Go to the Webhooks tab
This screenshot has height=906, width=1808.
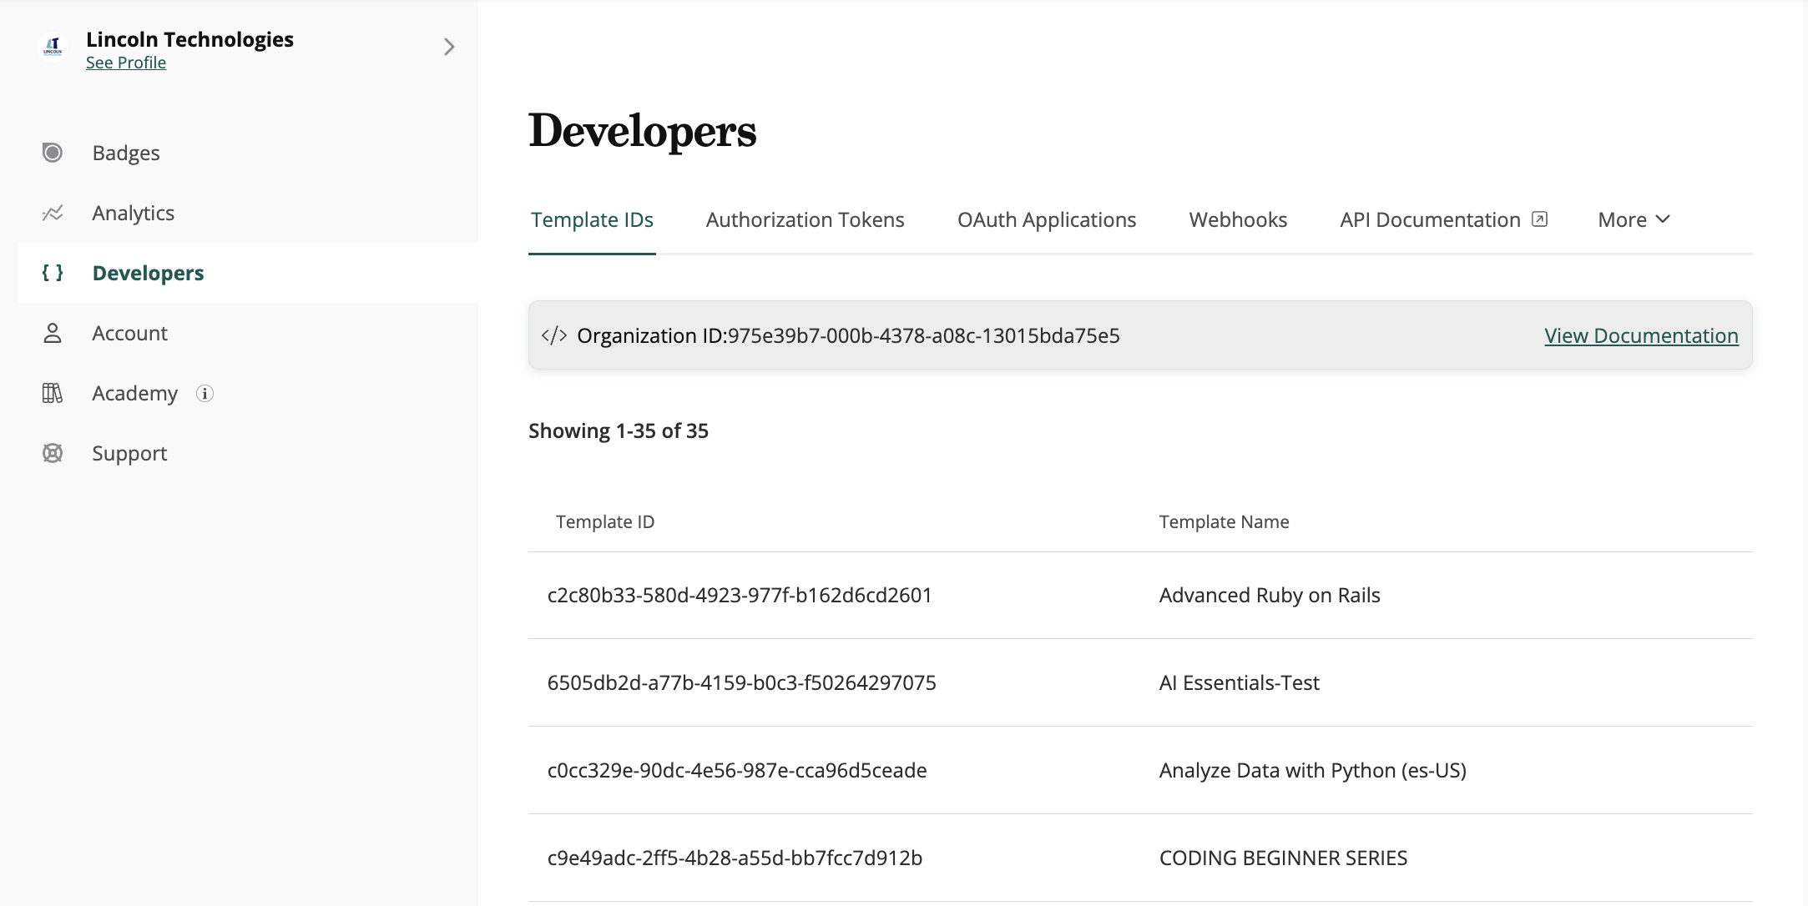(x=1238, y=219)
